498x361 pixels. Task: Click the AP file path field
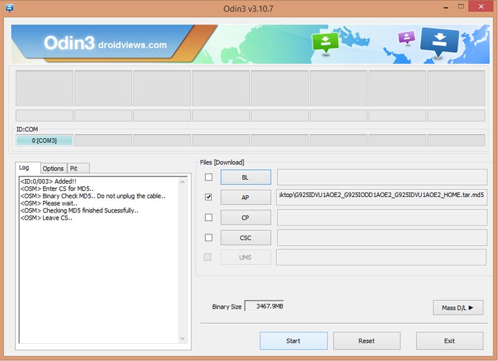(x=381, y=197)
